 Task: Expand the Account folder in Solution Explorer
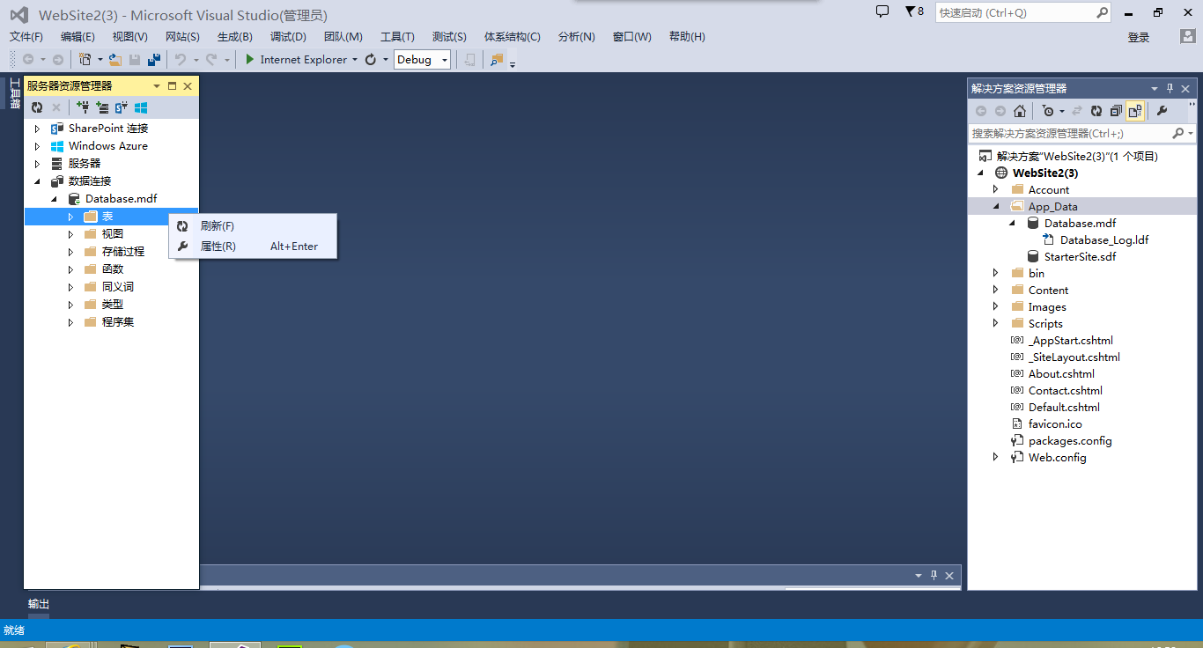996,189
